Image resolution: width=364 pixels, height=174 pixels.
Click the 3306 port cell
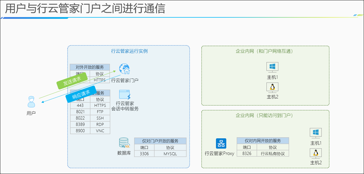pyautogui.click(x=144, y=154)
